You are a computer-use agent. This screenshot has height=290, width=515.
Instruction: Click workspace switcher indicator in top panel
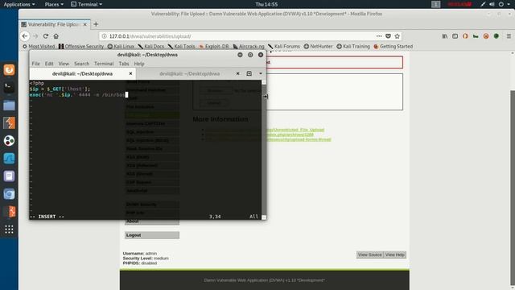click(x=436, y=4)
